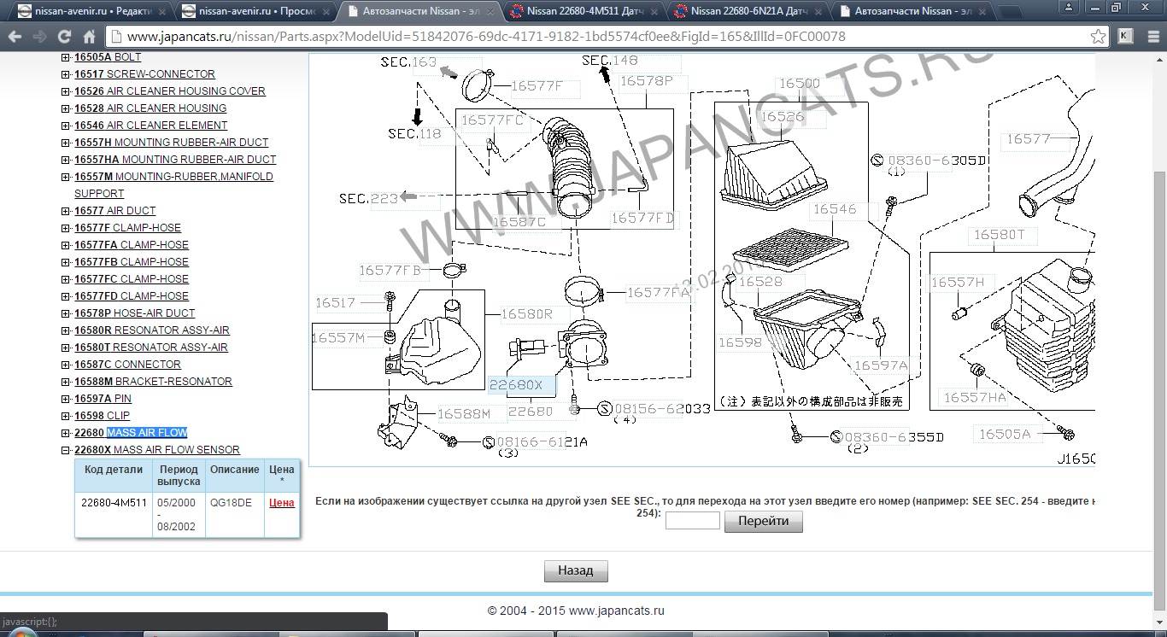1167x637 pixels.
Task: Open the 22680X MASS AIR FLOW SENSOR link
Action: (157, 450)
